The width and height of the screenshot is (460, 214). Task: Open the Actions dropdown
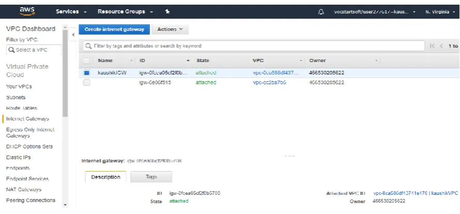pyautogui.click(x=170, y=29)
